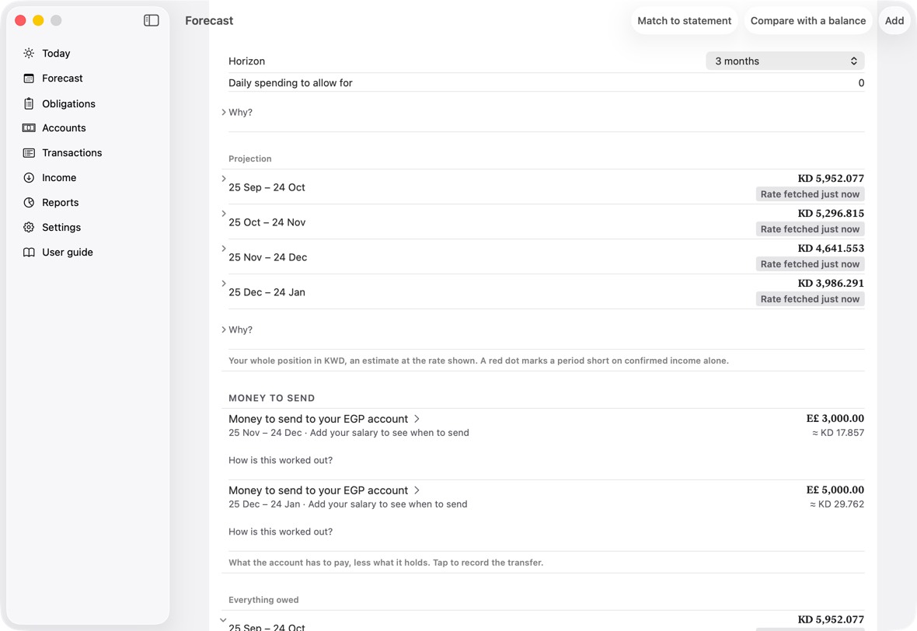Click the Daily spending to allow for field
Screen dimensions: 917x631
[546, 83]
